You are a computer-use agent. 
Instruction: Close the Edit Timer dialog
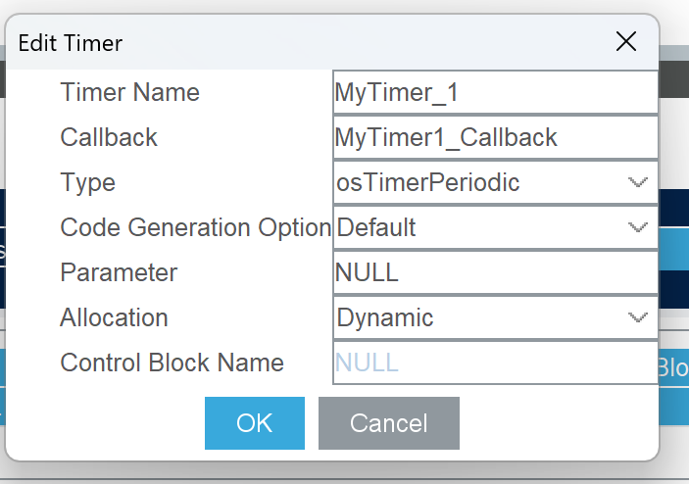(626, 41)
